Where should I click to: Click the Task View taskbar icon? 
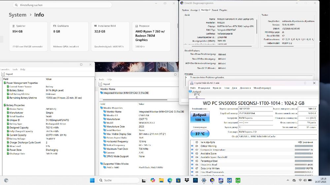(x=144, y=180)
